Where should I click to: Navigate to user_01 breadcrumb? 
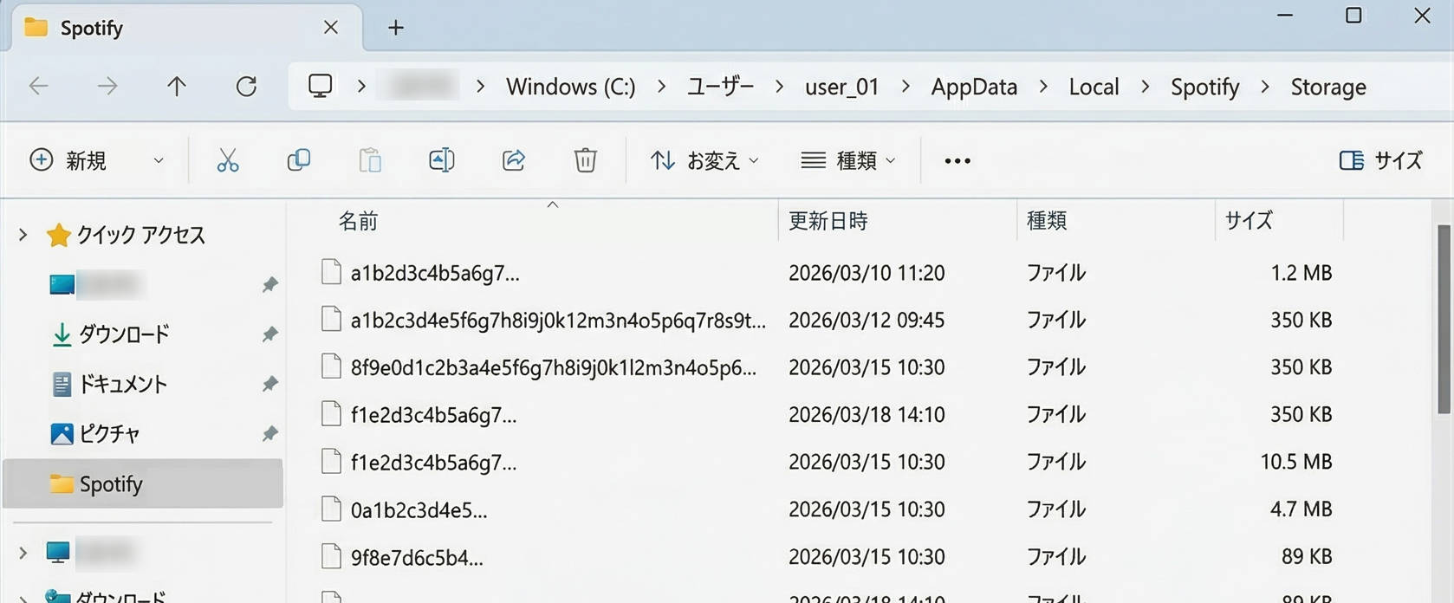pyautogui.click(x=842, y=87)
